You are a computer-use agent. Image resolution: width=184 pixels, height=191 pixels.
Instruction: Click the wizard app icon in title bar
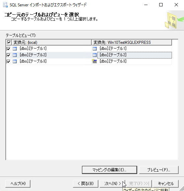point(5,5)
